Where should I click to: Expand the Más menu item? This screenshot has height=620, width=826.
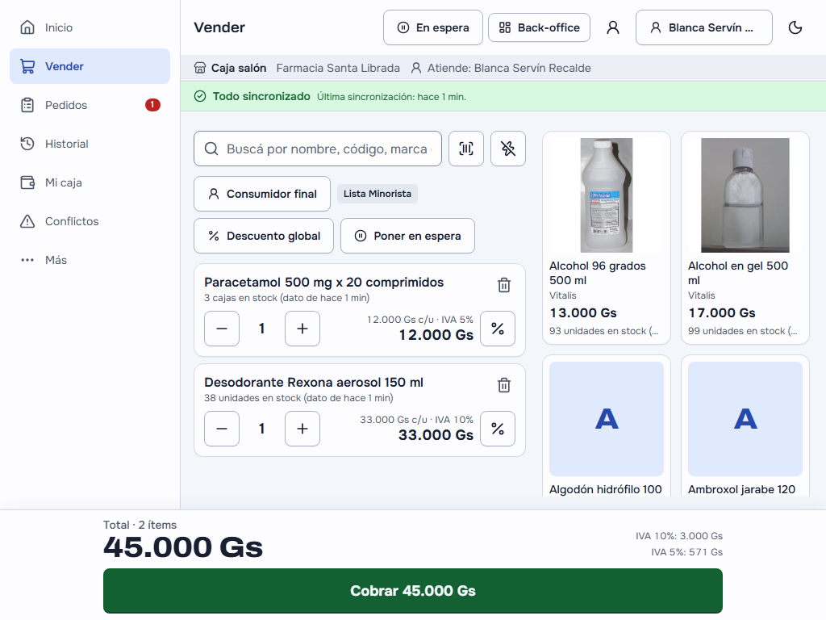(x=90, y=260)
